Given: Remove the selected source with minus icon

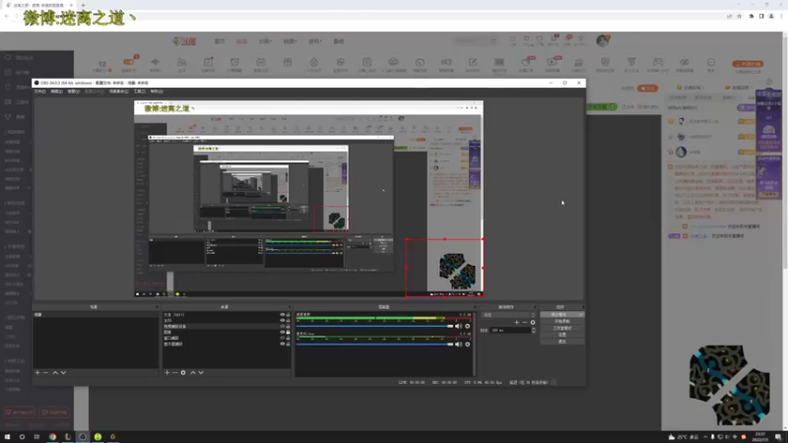Looking at the screenshot, I should pos(175,373).
